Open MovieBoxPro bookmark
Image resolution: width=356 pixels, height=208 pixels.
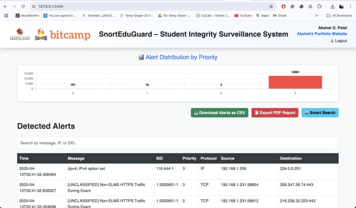[27, 15]
